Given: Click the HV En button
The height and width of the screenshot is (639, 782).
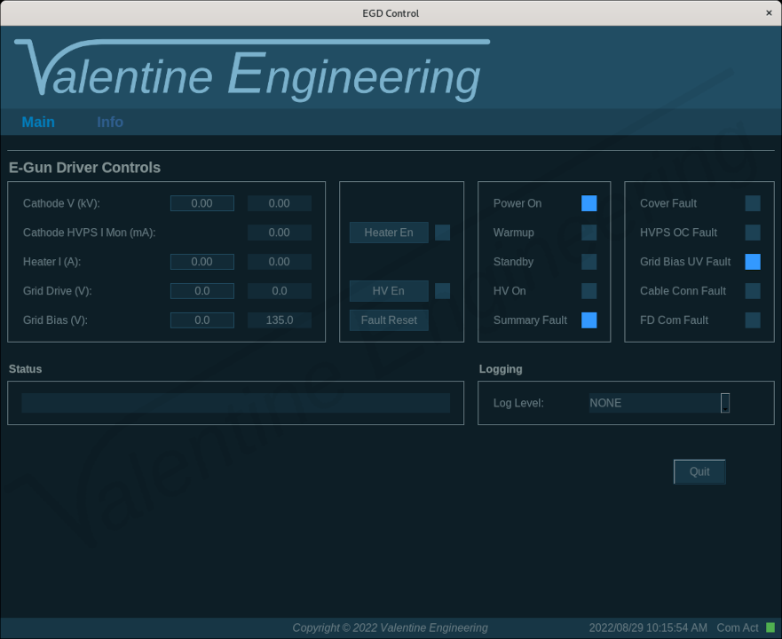Looking at the screenshot, I should [x=389, y=291].
